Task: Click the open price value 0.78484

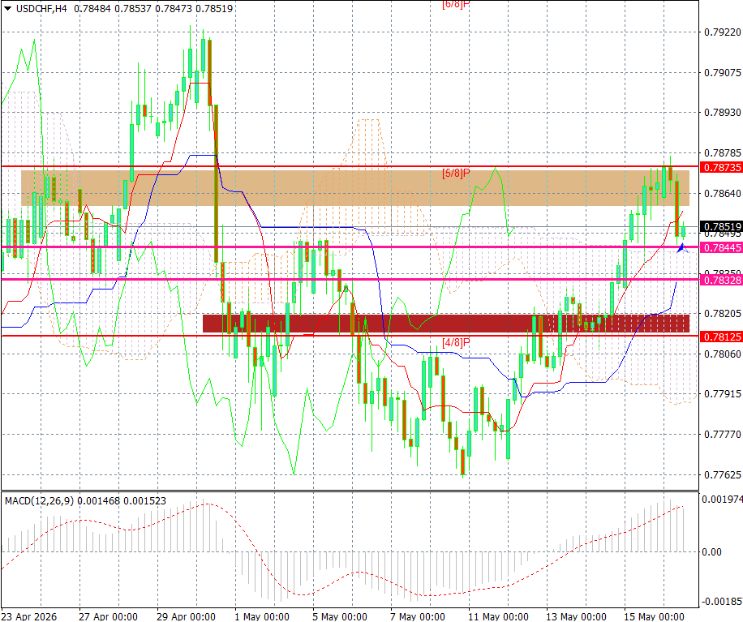Action: pos(92,9)
